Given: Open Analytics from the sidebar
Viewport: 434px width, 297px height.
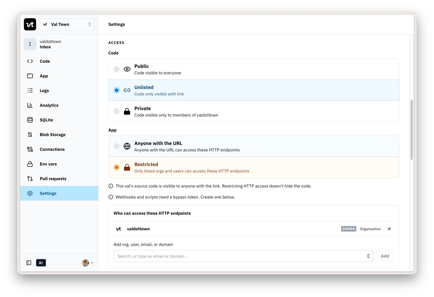Looking at the screenshot, I should point(59,105).
